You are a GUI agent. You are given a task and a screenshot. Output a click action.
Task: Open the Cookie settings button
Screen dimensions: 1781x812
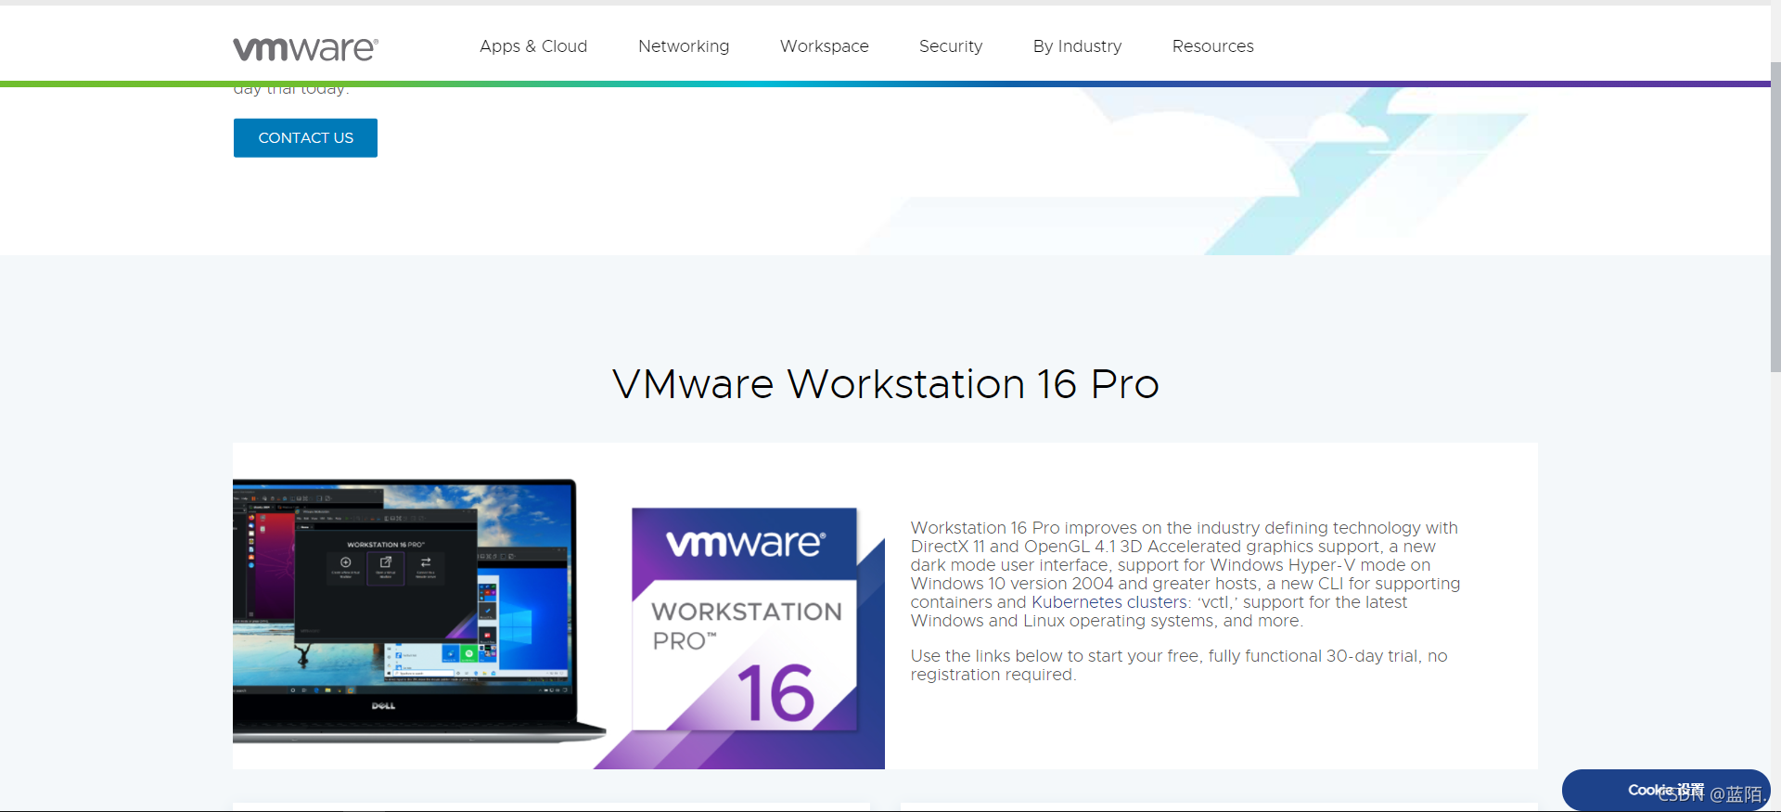click(1666, 791)
